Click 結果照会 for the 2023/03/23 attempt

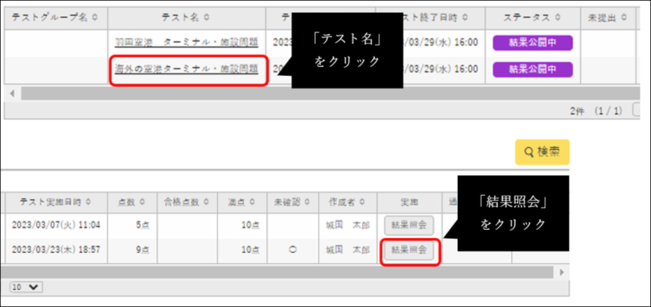coord(409,250)
